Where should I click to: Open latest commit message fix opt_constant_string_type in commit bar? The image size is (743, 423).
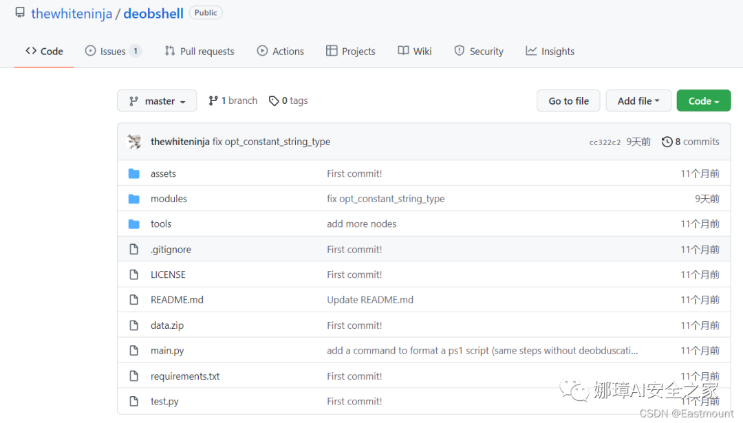(x=272, y=142)
